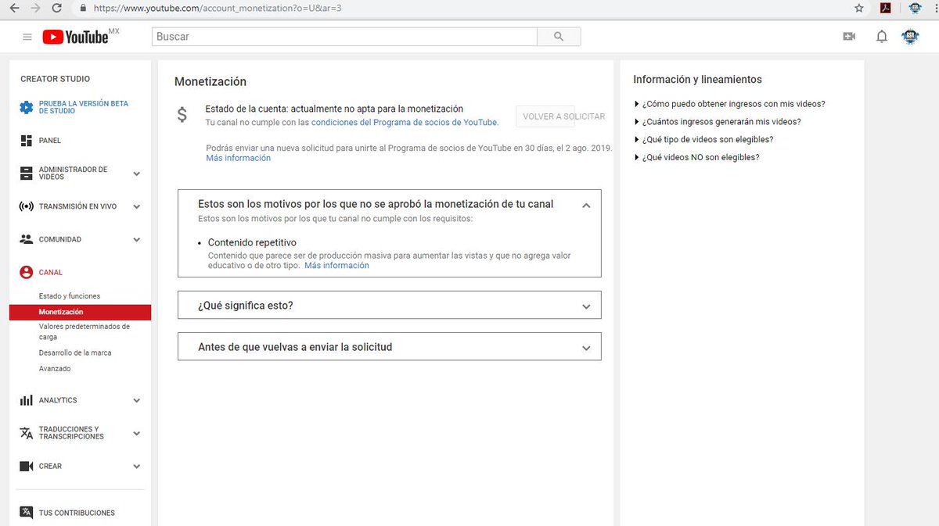This screenshot has height=526, width=939.
Task: Click the CREATOR STUDIO heading
Action: [x=55, y=79]
